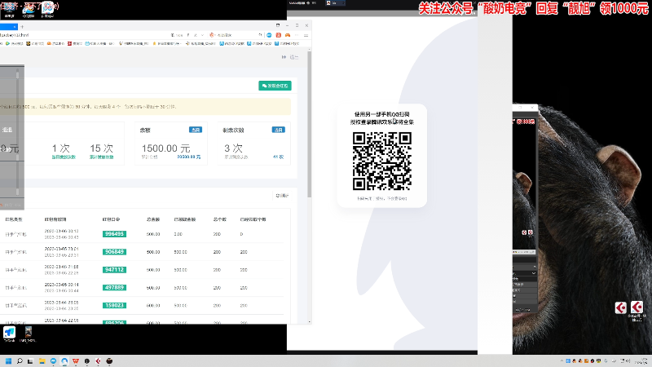Open WPS Office from the taskbar
The height and width of the screenshot is (367, 652).
76,361
